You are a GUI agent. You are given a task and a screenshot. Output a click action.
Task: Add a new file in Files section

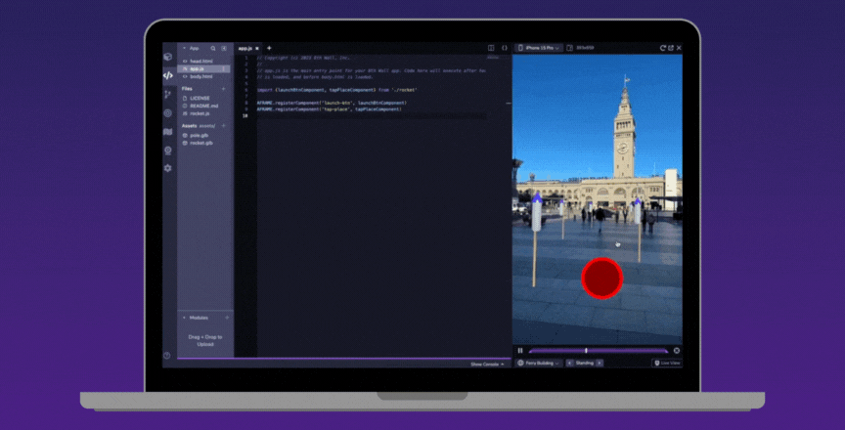pos(224,89)
